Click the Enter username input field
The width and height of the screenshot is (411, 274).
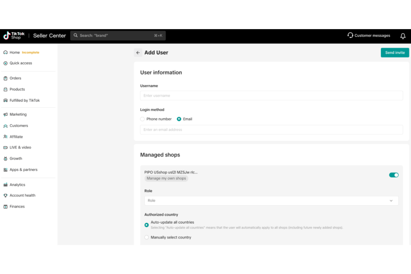point(271,95)
